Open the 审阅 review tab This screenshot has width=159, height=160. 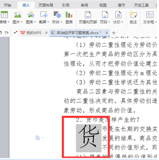(84, 5)
